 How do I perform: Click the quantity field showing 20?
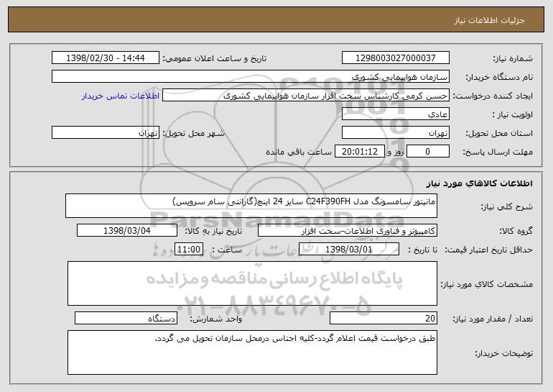(384, 318)
